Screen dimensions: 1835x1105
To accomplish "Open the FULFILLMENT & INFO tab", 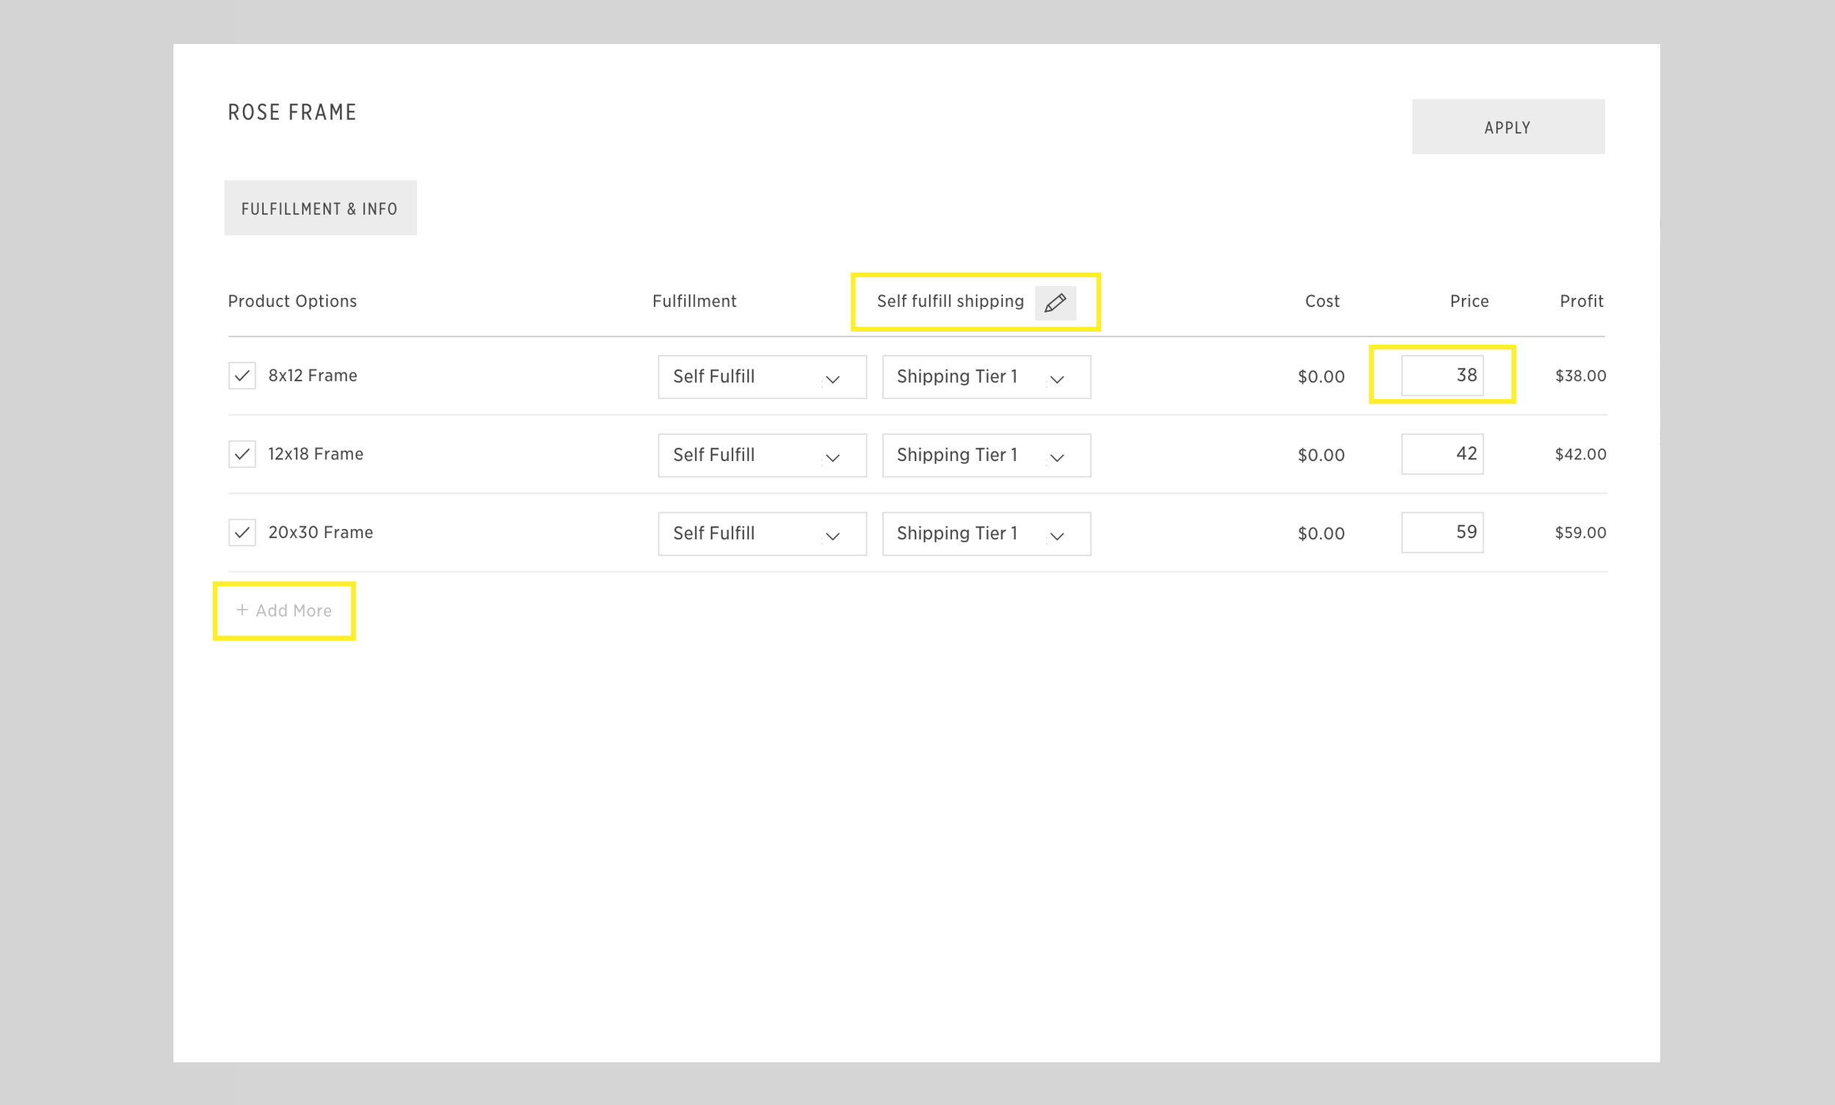I will tap(320, 208).
